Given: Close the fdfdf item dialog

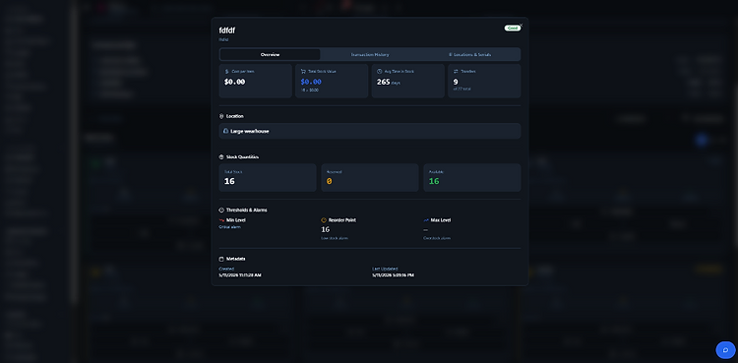Looking at the screenshot, I should [521, 25].
